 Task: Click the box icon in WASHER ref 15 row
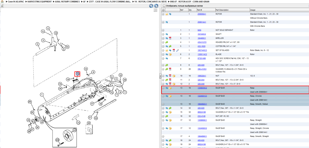coord(170,112)
